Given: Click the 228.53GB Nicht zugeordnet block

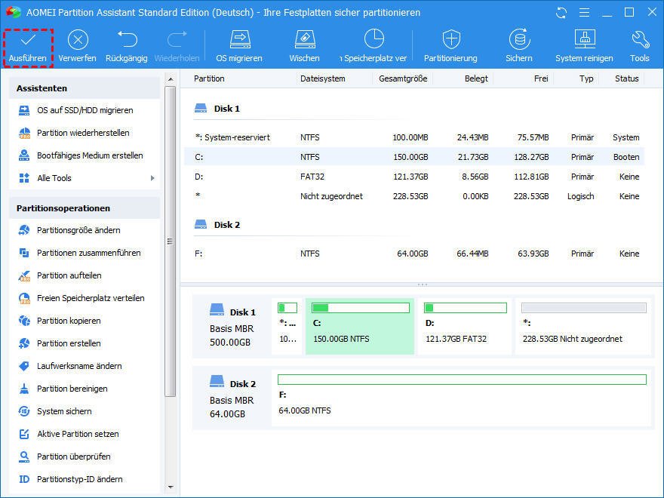Looking at the screenshot, I should click(583, 326).
